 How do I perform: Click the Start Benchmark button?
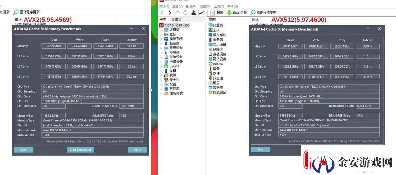point(80,150)
